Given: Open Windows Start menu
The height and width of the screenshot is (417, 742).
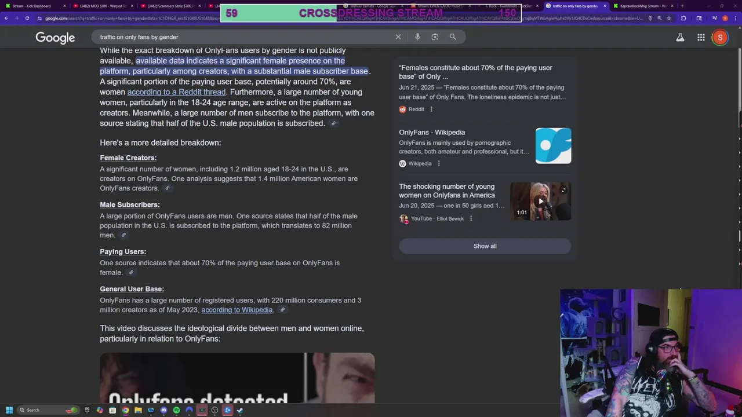Looking at the screenshot, I should point(9,410).
